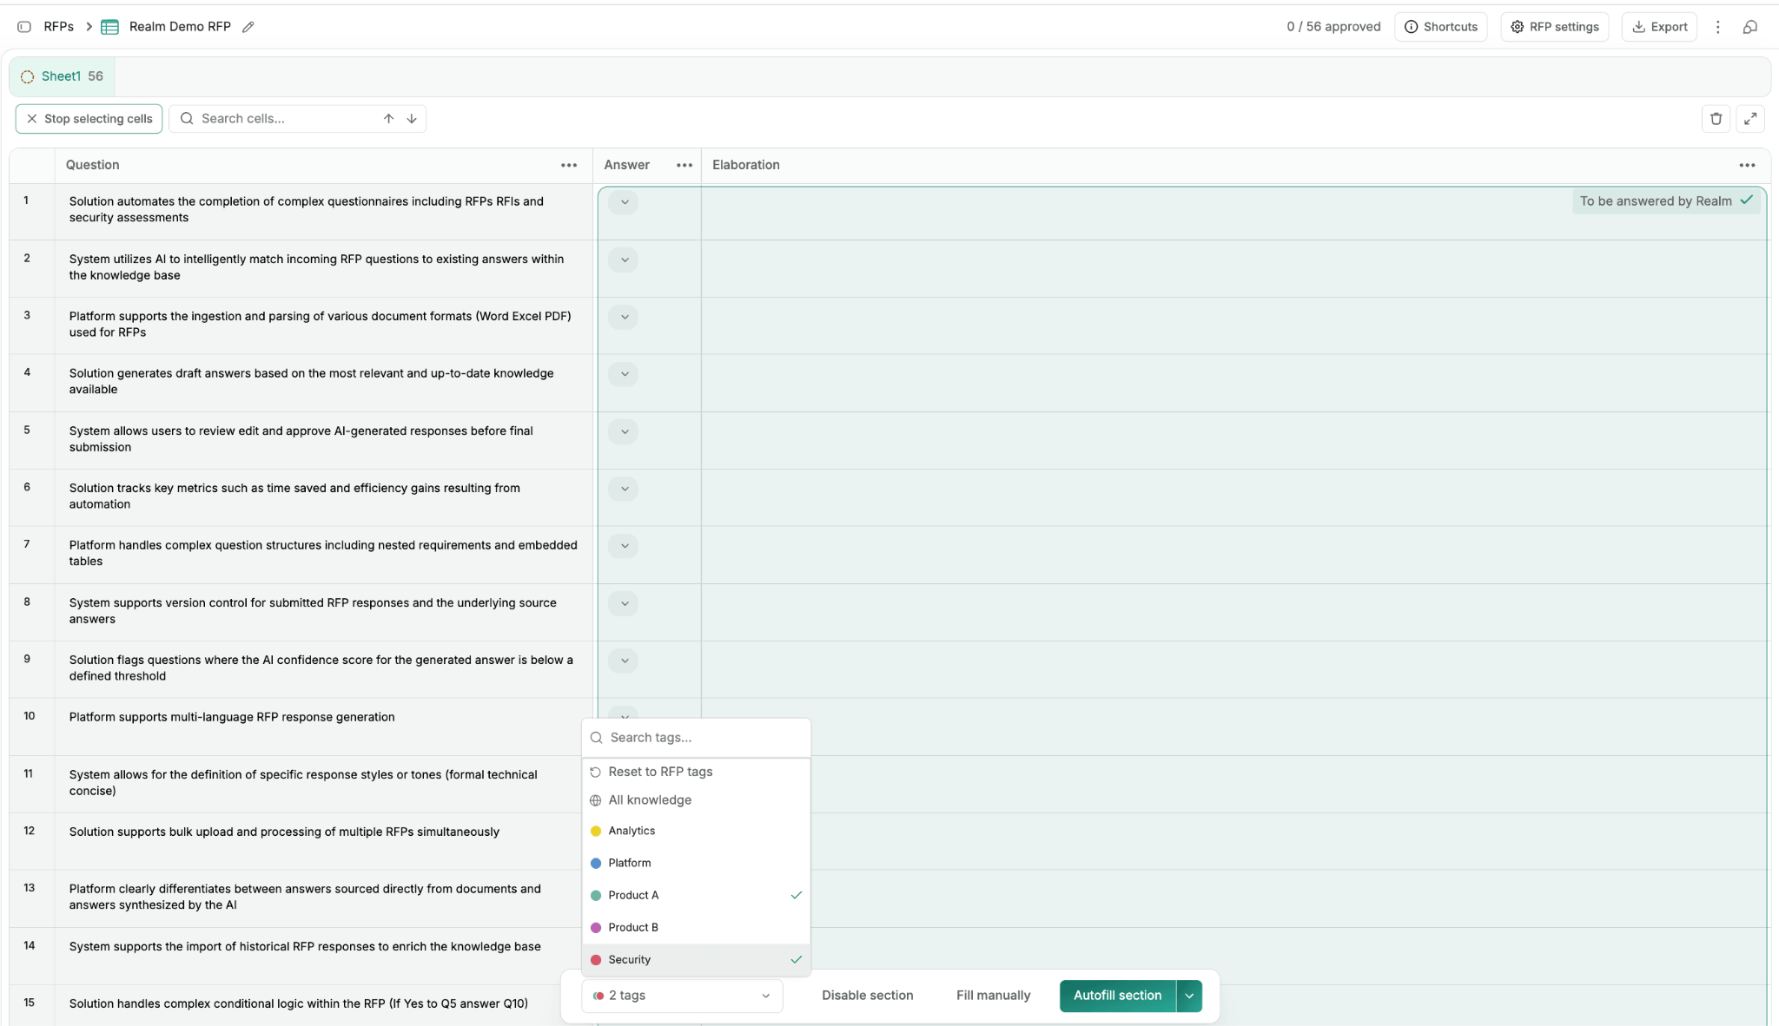Viewport: 1779px width, 1026px height.
Task: Select question about bulk upload of multiple RFPs
Action: coord(284,832)
